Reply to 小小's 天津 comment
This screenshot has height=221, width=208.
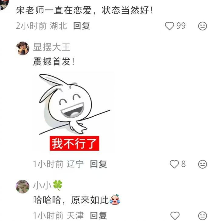click(98, 216)
